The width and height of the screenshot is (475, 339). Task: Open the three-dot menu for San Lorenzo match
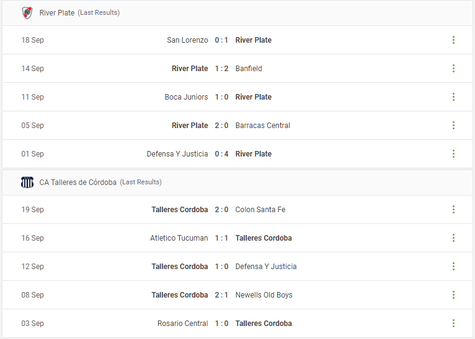(x=453, y=40)
